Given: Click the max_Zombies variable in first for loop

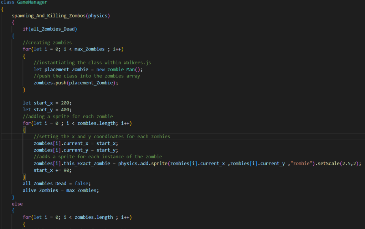Looking at the screenshot, I should point(89,49).
